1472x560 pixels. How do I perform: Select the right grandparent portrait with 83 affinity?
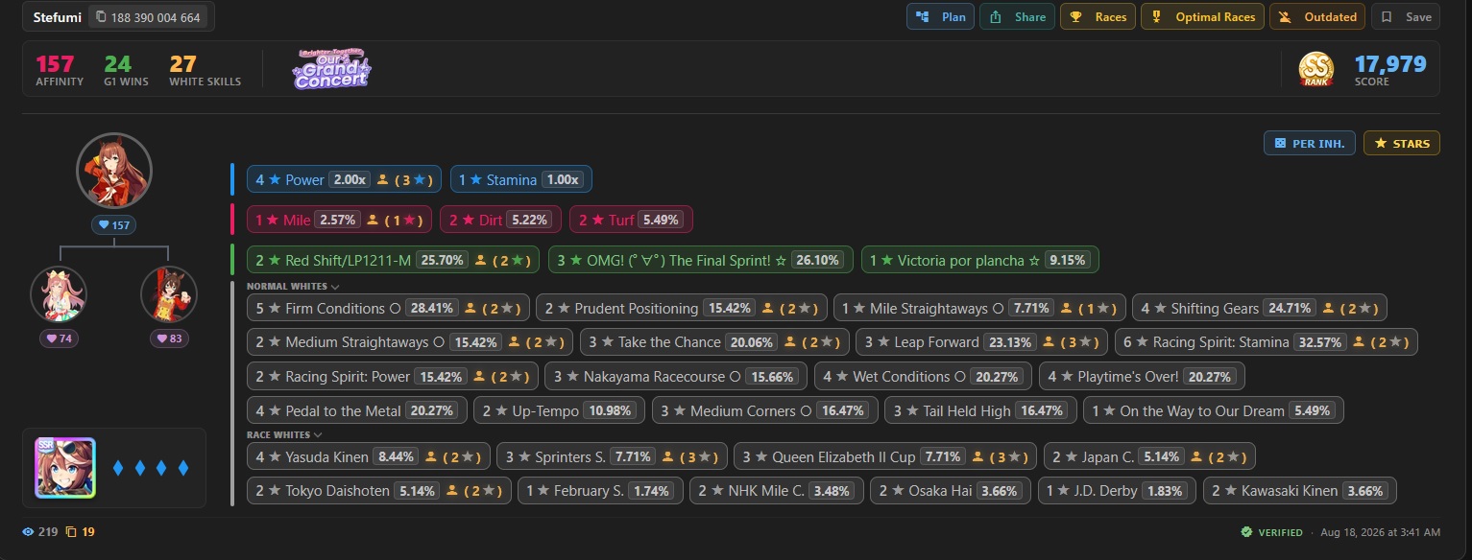tap(169, 294)
